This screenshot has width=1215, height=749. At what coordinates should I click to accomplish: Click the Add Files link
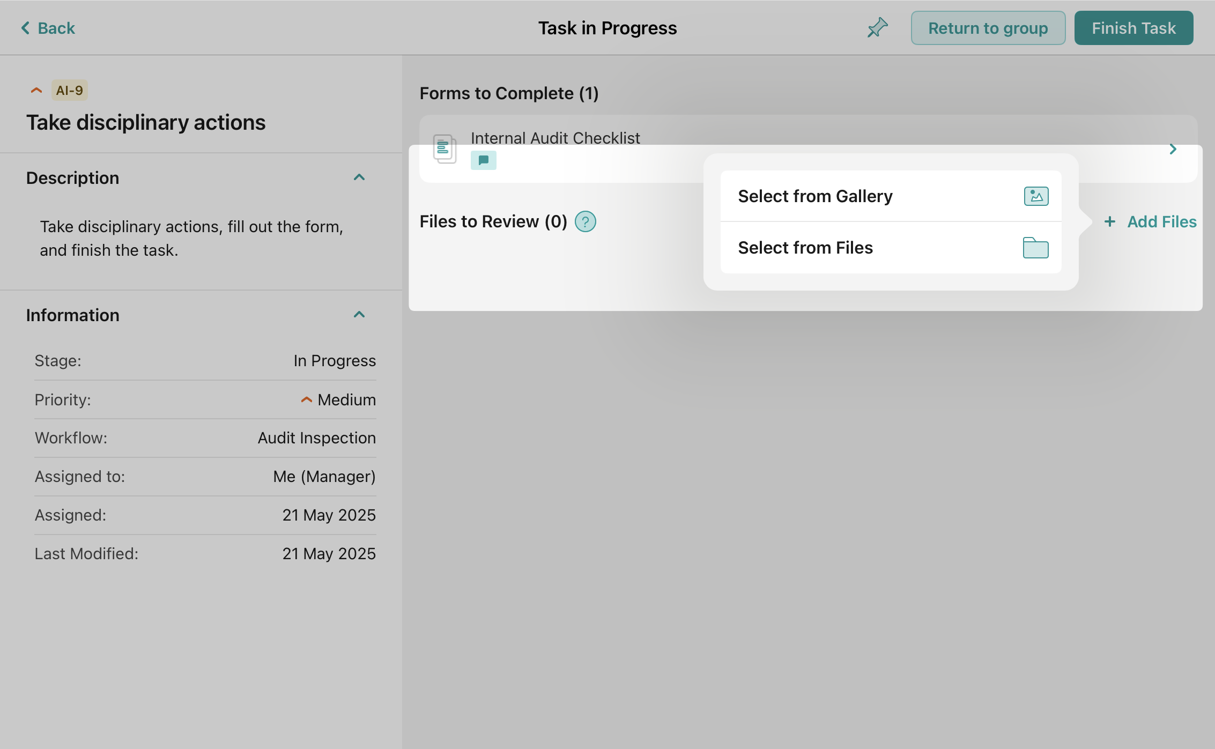[x=1161, y=221]
